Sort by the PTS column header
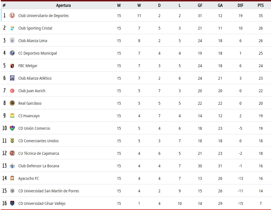Image resolution: width=271 pixels, height=210 pixels. click(261, 5)
